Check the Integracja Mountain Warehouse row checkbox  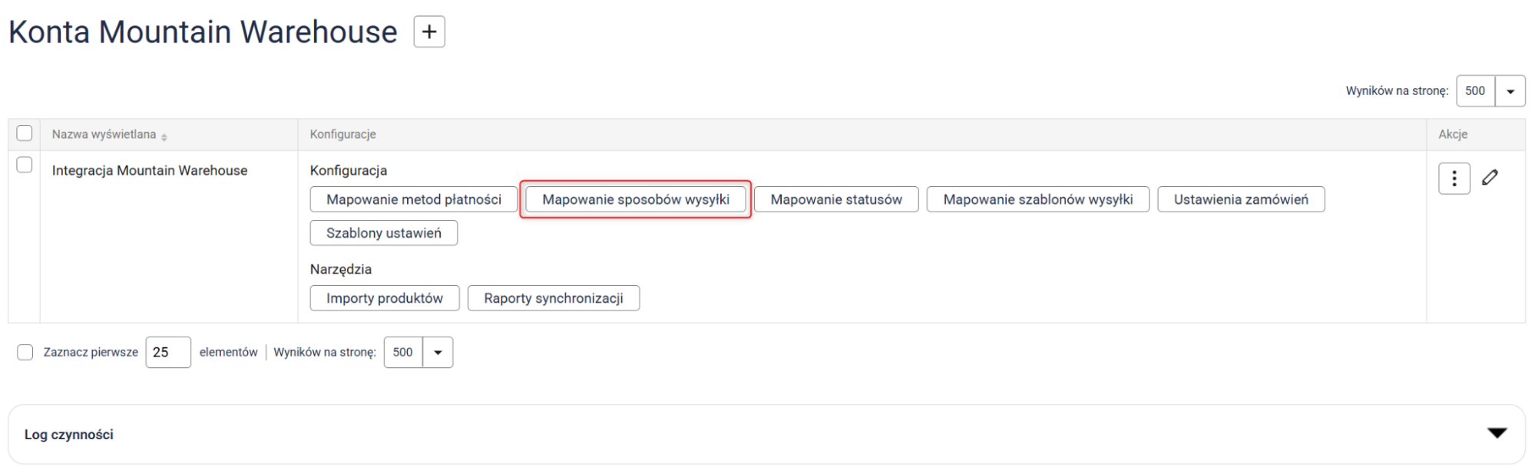click(x=25, y=165)
